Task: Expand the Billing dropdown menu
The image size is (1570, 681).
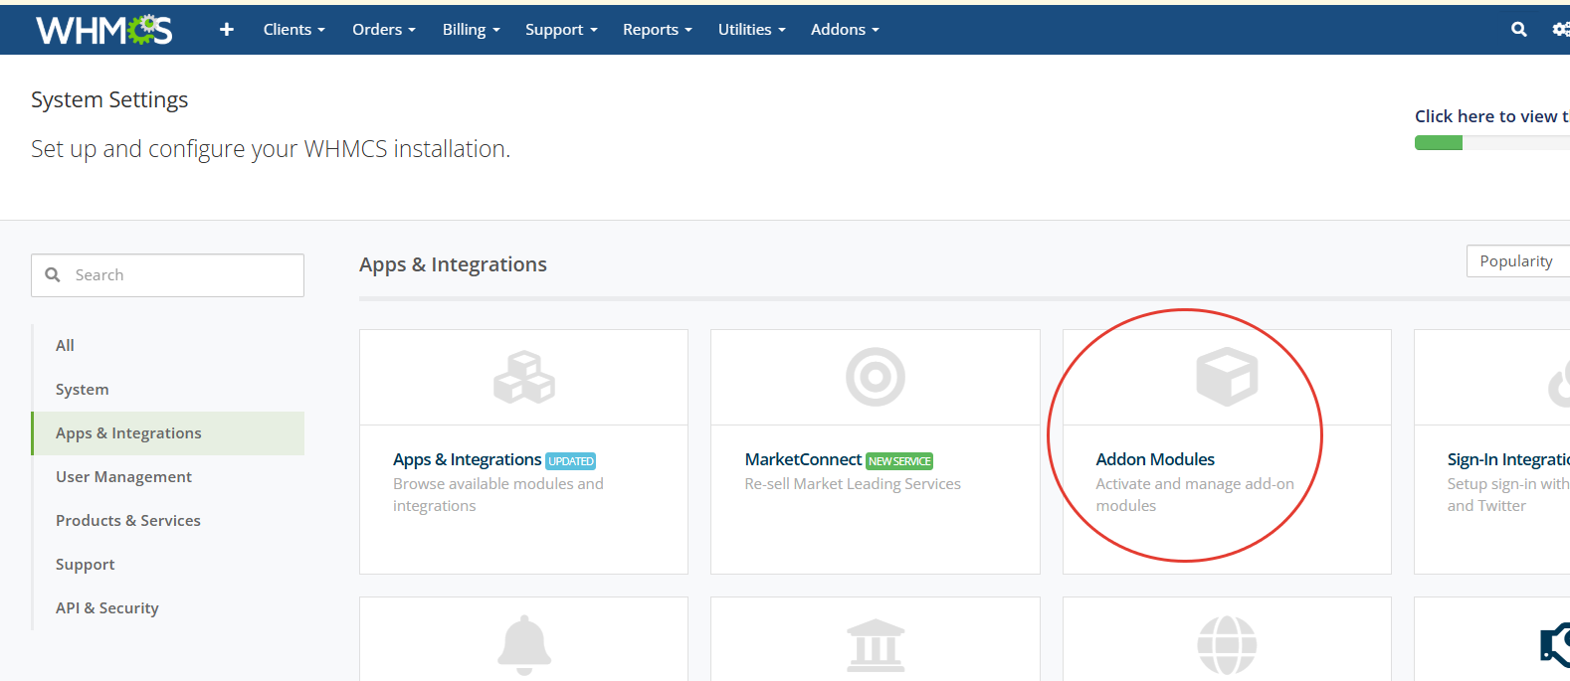Action: point(471,30)
